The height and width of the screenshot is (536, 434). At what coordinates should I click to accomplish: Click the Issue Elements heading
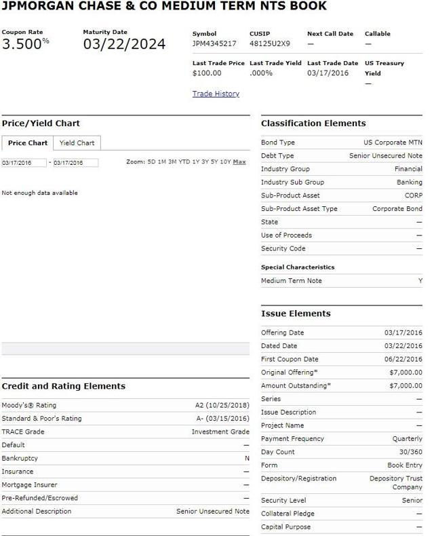pos(296,314)
